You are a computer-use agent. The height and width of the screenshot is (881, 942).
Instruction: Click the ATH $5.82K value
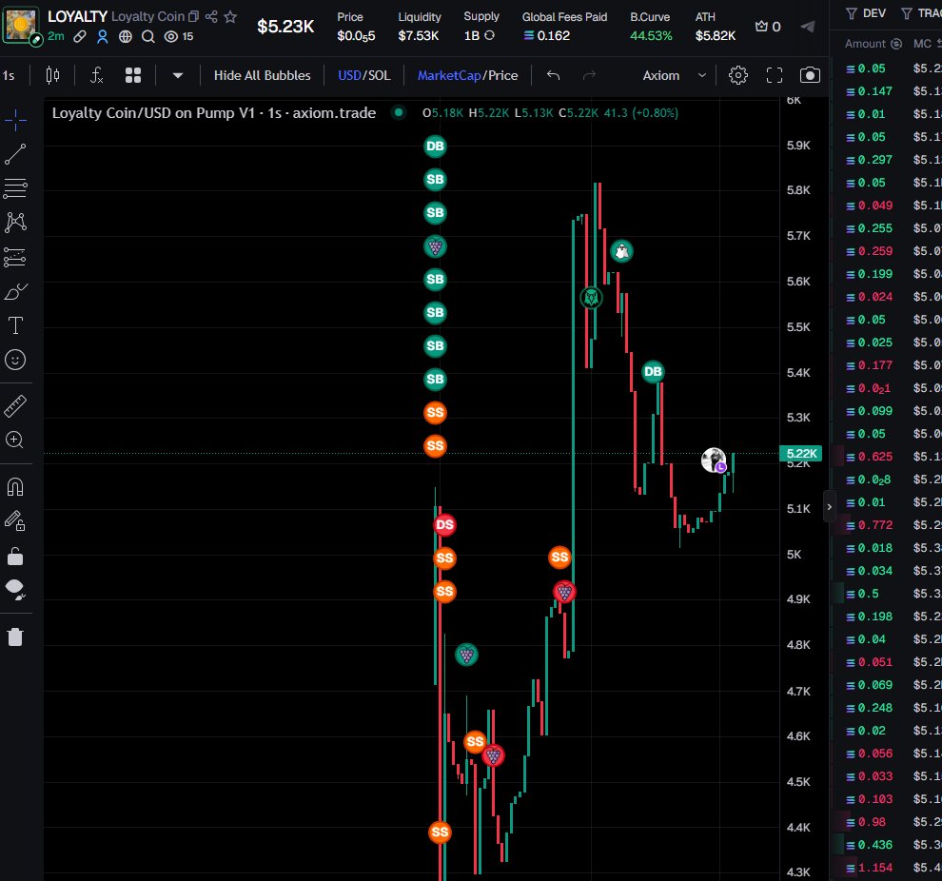(x=715, y=36)
